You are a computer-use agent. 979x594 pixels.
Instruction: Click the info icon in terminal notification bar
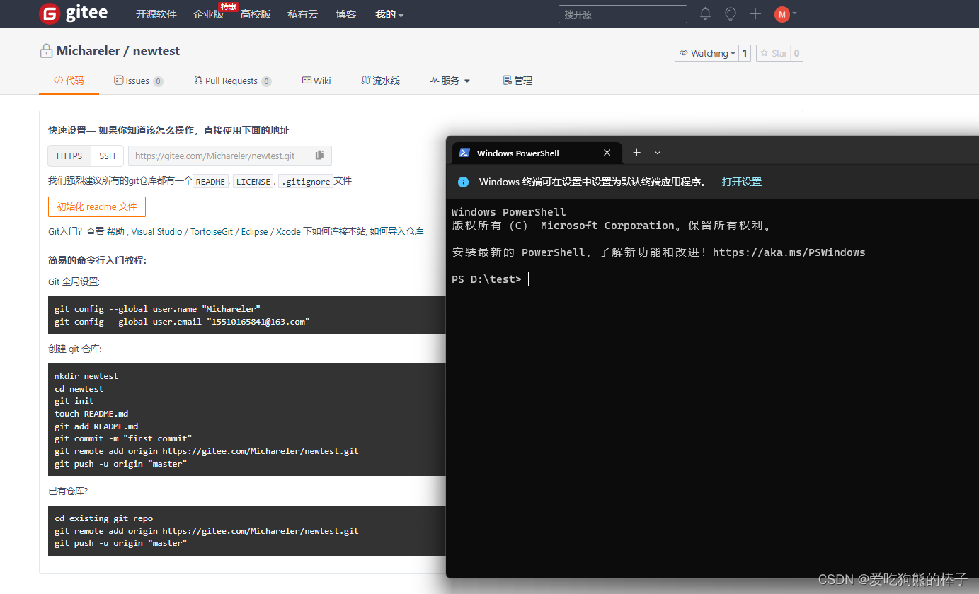pos(463,182)
